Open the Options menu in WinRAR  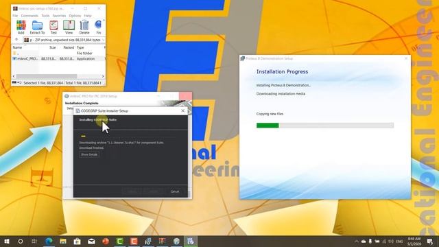(75, 16)
